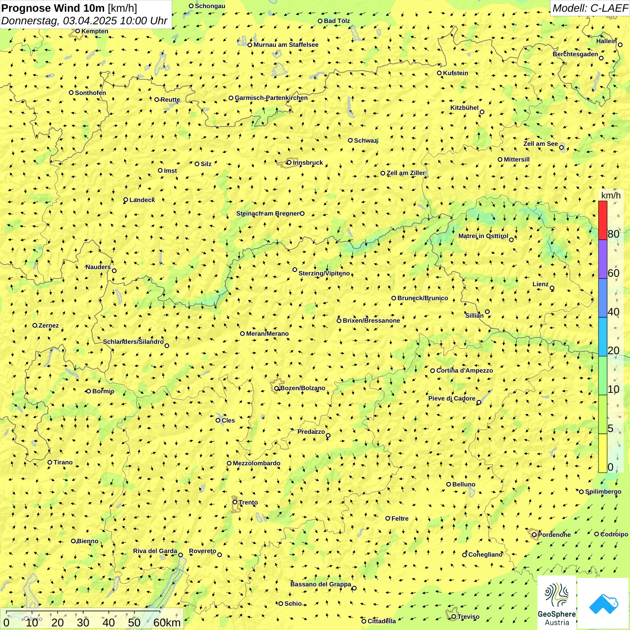Click the 'Conegliano' label

(x=485, y=554)
